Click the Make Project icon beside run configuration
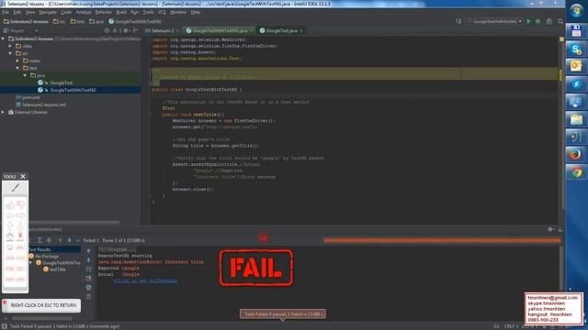The width and height of the screenshot is (588, 330). tap(458, 21)
